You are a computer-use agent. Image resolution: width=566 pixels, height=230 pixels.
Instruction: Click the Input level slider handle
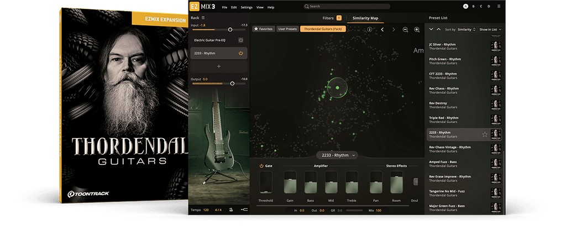click(230, 30)
